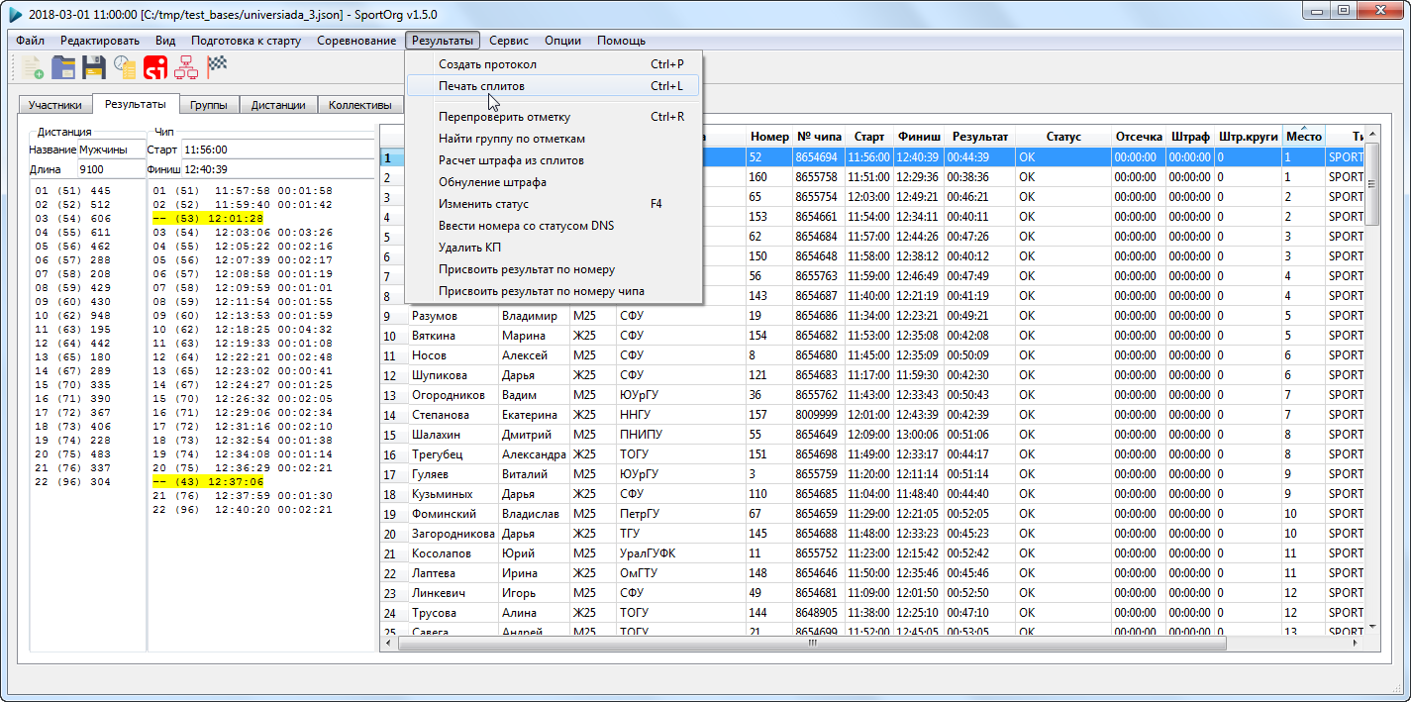The height and width of the screenshot is (702, 1411).
Task: Open the Вид menu
Action: tap(165, 41)
